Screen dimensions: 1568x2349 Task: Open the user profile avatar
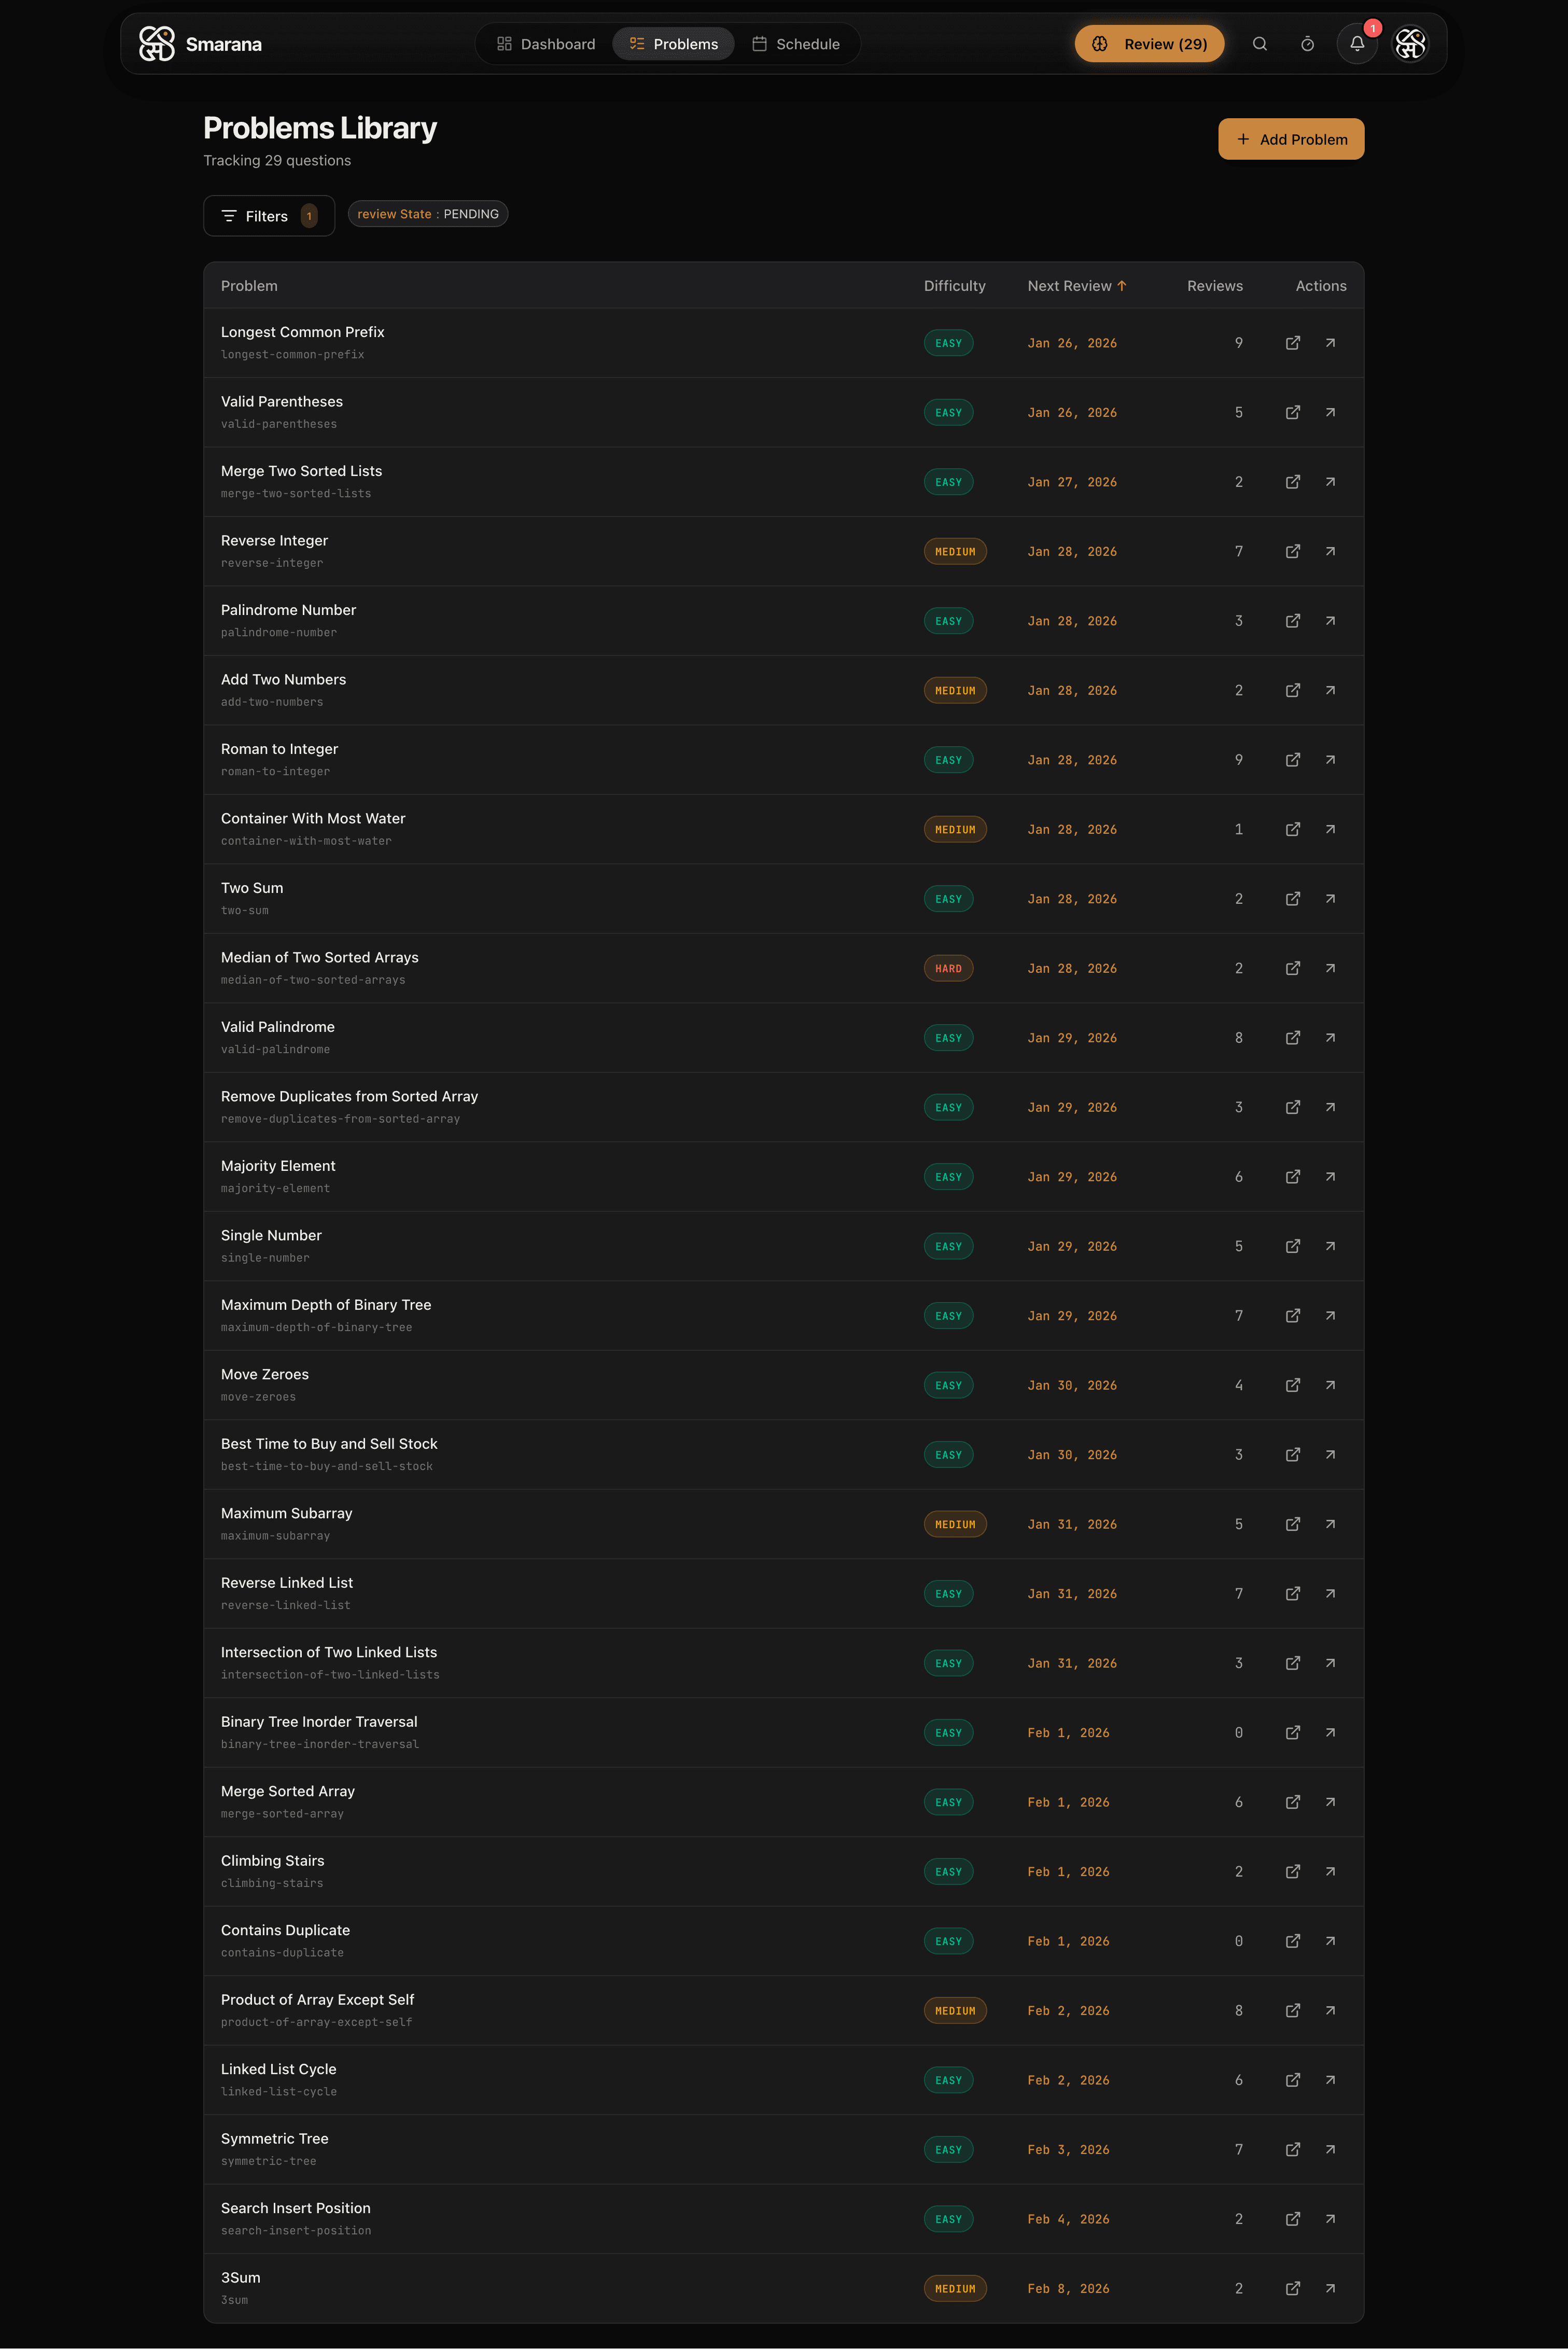(x=1410, y=44)
